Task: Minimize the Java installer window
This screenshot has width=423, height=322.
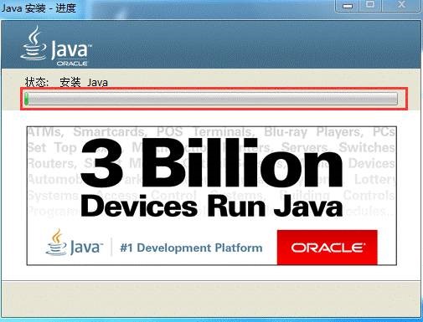Action: point(348,6)
